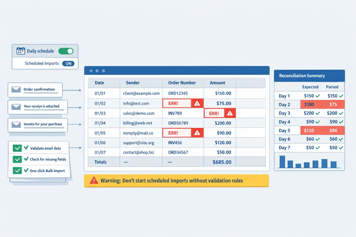Toggle the Daily schedule switch off
Screen dimensions: 356x237
point(66,51)
